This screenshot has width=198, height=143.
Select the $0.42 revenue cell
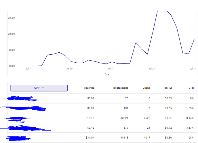pos(91,128)
